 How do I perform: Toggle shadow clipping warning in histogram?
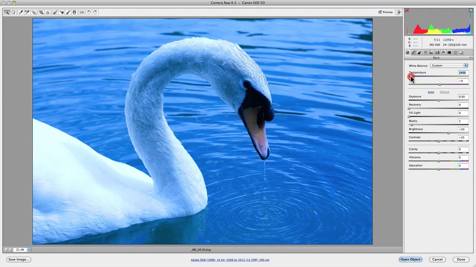(x=407, y=10)
